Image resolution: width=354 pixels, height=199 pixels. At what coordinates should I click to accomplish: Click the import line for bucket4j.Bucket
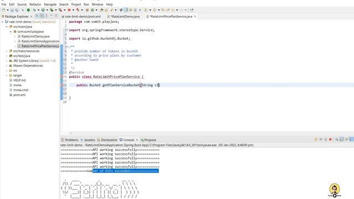pyautogui.click(x=100, y=39)
